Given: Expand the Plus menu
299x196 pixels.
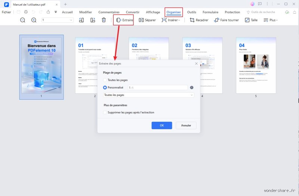Looking at the screenshot, I should (x=270, y=20).
